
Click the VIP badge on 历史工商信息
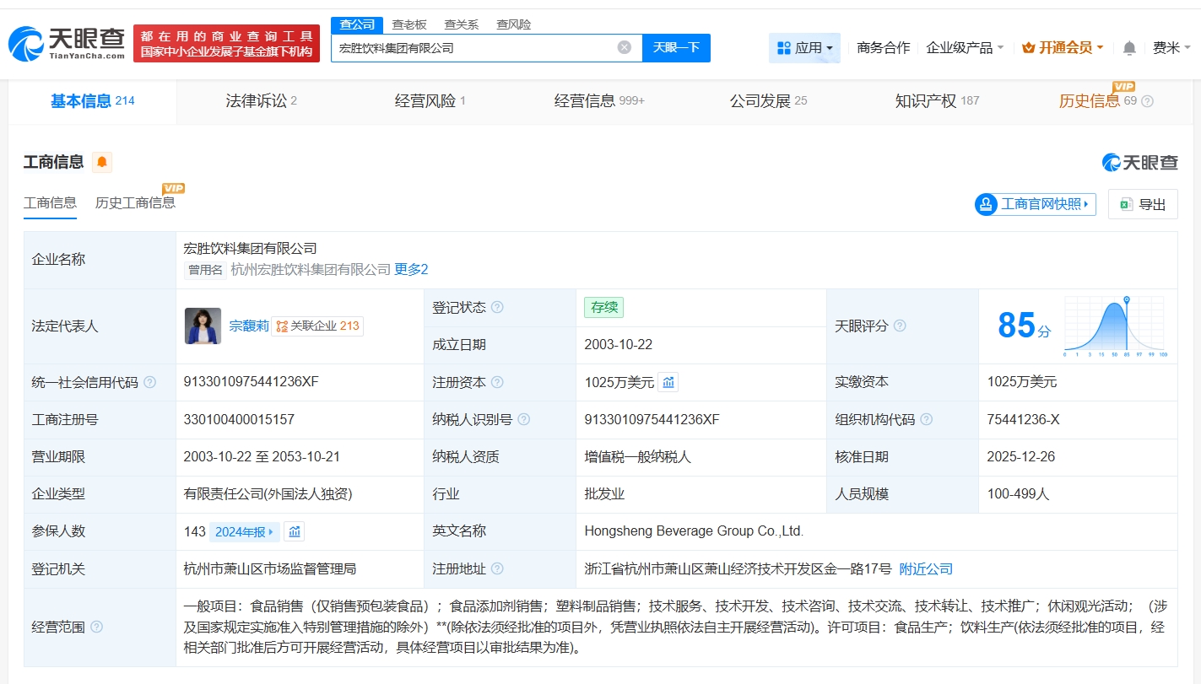click(x=173, y=187)
